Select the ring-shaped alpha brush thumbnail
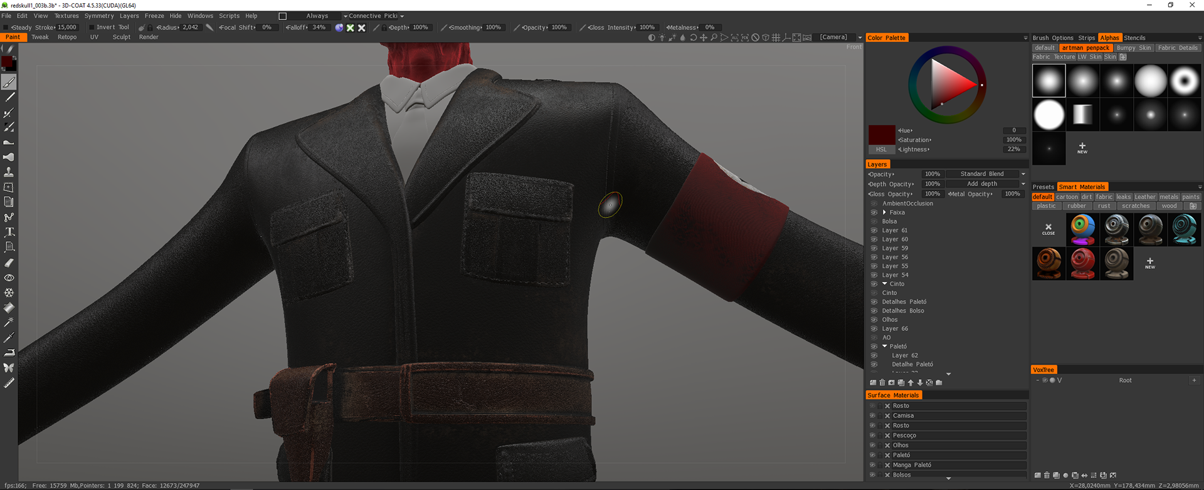This screenshot has width=1204, height=490. pyautogui.click(x=1184, y=81)
